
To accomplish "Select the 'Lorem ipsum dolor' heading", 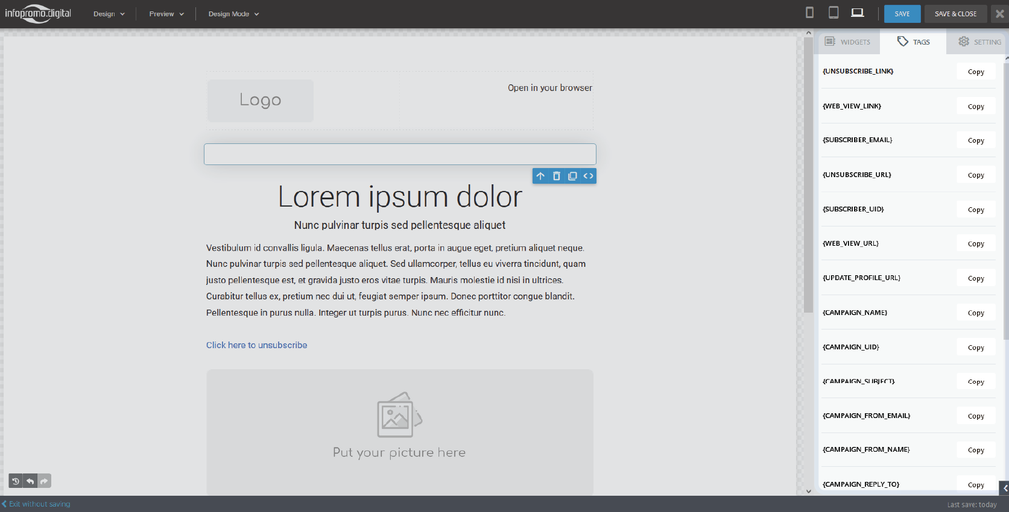I will [400, 197].
